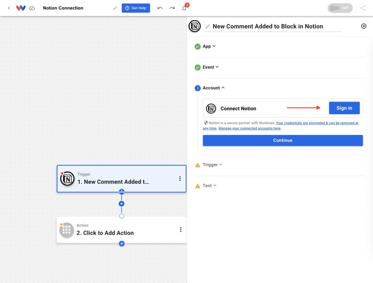Expand the Test section
This screenshot has width=373, height=283.
(209, 186)
